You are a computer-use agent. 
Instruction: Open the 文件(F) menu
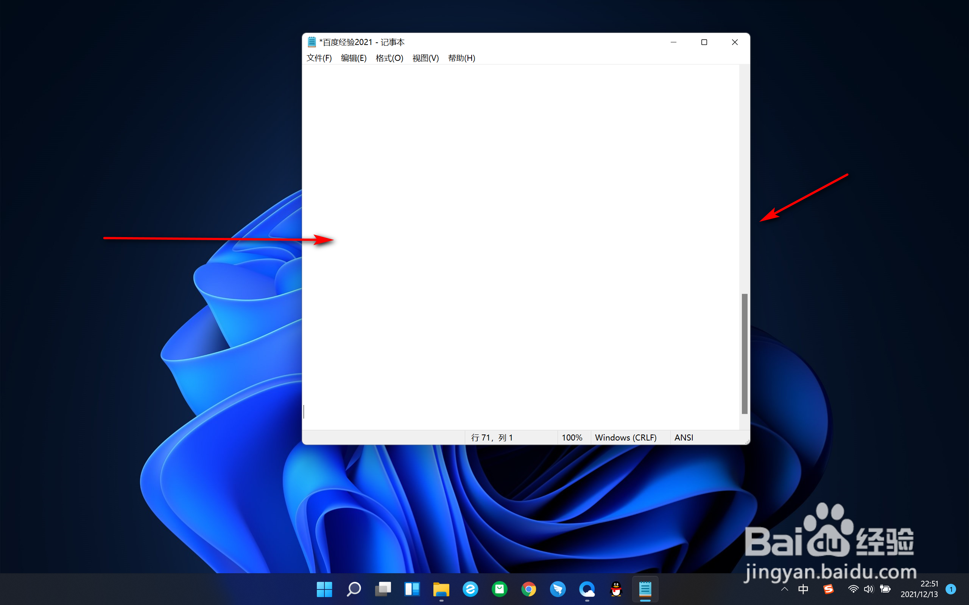(319, 58)
